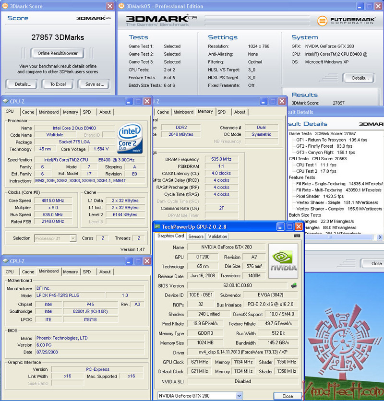The width and height of the screenshot is (384, 401).
Task: Minimize the GPU-Z window
Action: (x=280, y=226)
